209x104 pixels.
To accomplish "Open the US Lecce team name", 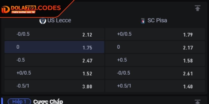I will [x=59, y=21].
